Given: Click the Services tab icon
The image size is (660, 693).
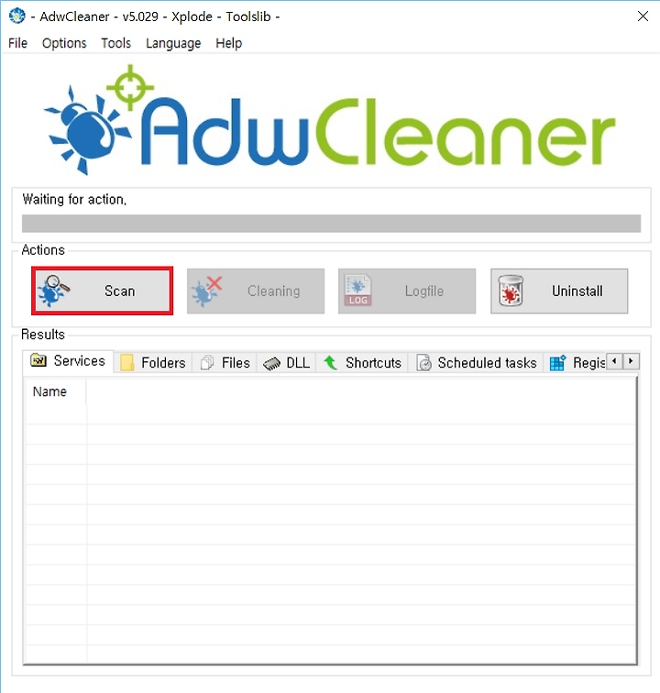Looking at the screenshot, I should 38,360.
